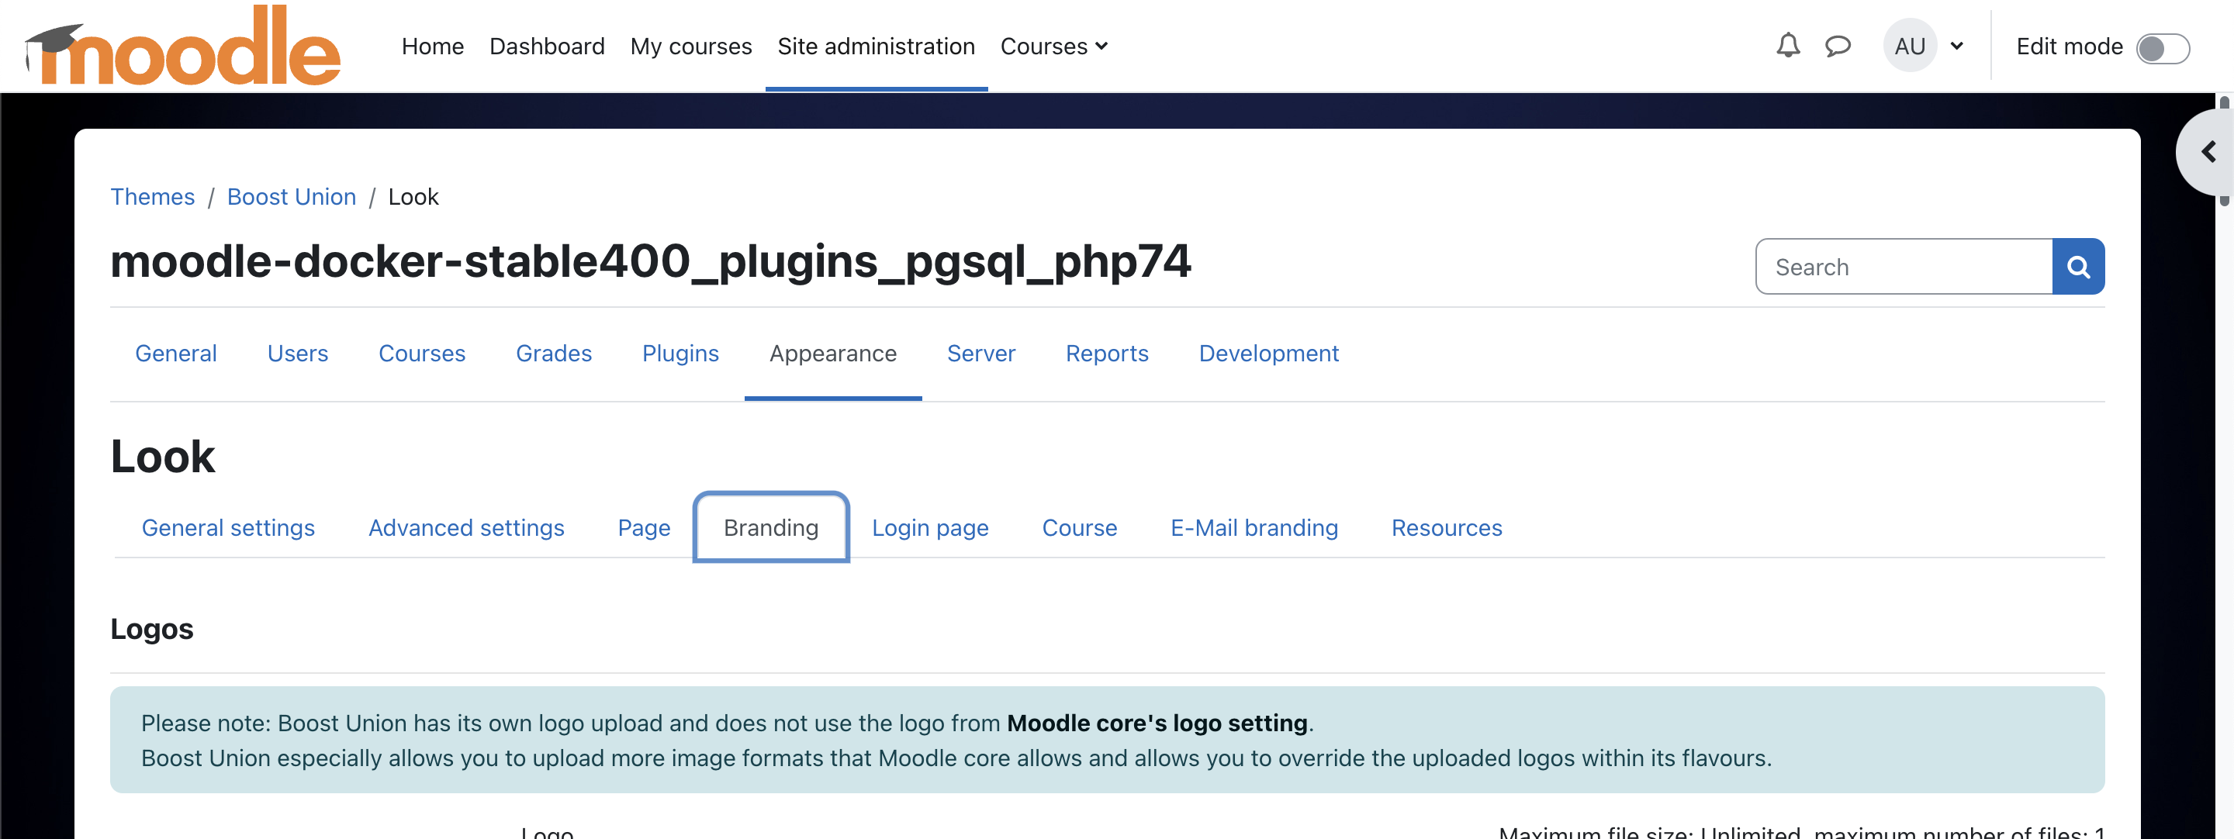Open the Themes breadcrumb link
Viewport: 2234px width, 839px height.
[x=153, y=197]
